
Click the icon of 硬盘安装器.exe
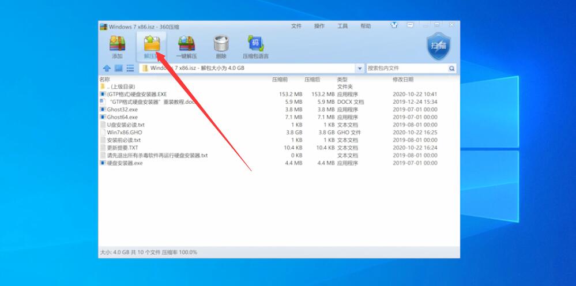(x=103, y=163)
